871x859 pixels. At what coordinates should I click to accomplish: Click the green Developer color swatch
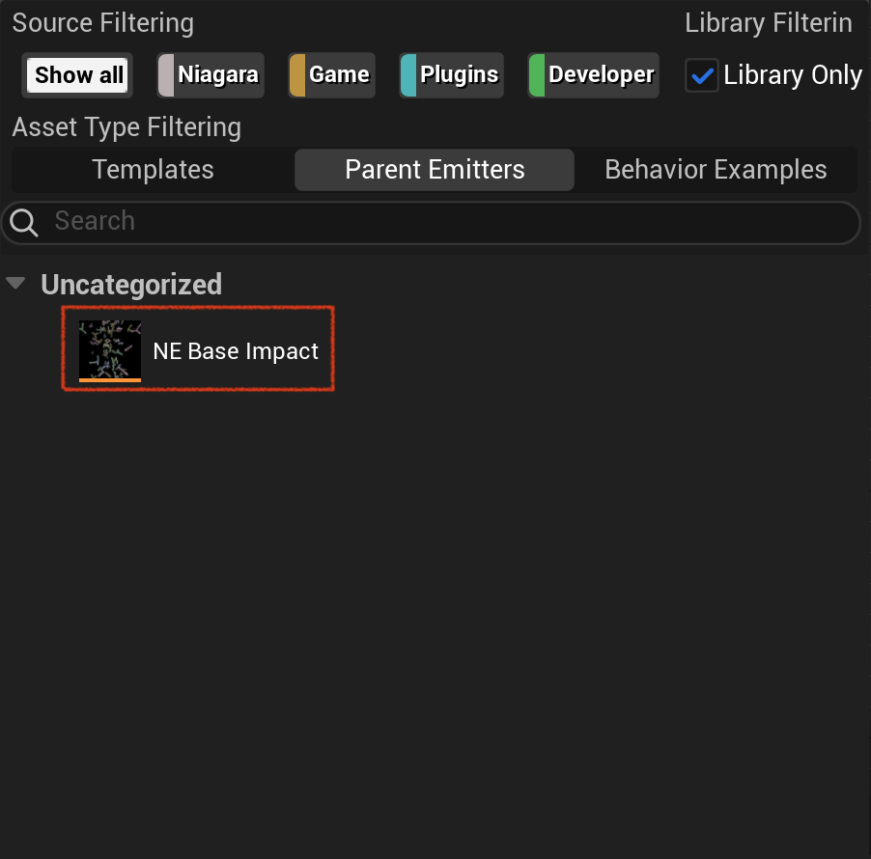click(537, 75)
